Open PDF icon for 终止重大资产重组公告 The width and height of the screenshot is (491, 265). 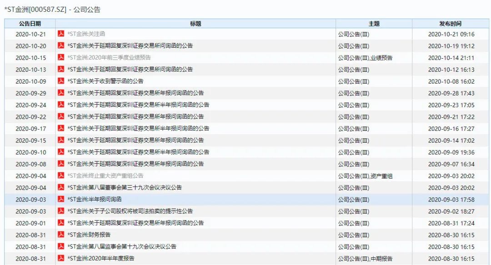click(61, 175)
